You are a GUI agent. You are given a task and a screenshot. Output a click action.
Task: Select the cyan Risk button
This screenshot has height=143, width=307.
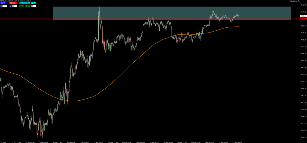coord(34,3)
